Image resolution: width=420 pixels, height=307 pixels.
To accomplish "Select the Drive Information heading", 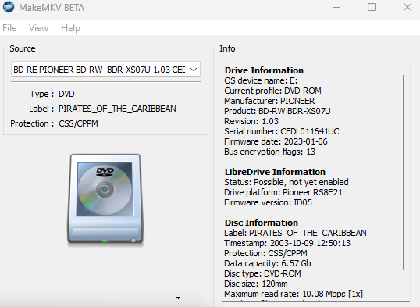I will [x=264, y=70].
